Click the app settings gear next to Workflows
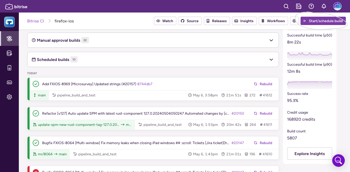Viewport: 350px width, 172px height. pos(294,21)
